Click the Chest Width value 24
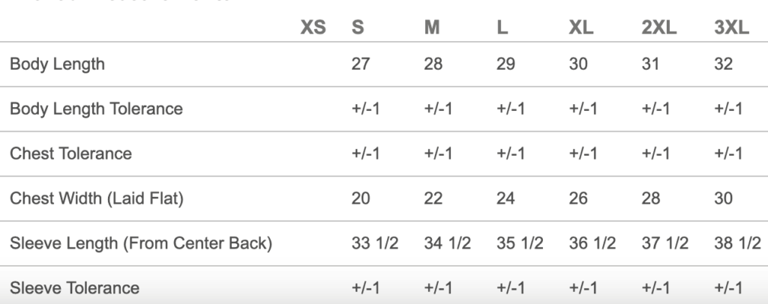Screen dimensions: 768x304 [505, 198]
